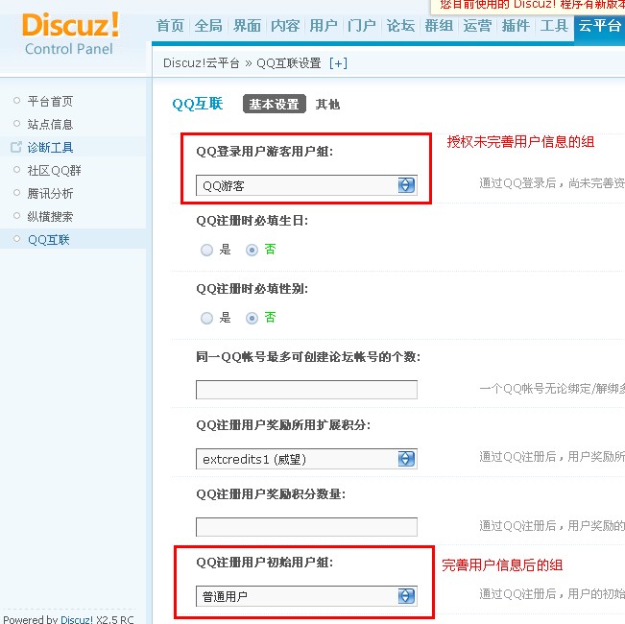625x624 pixels.
Task: Select 是 for QQ注册时必填性别
Action: (206, 318)
